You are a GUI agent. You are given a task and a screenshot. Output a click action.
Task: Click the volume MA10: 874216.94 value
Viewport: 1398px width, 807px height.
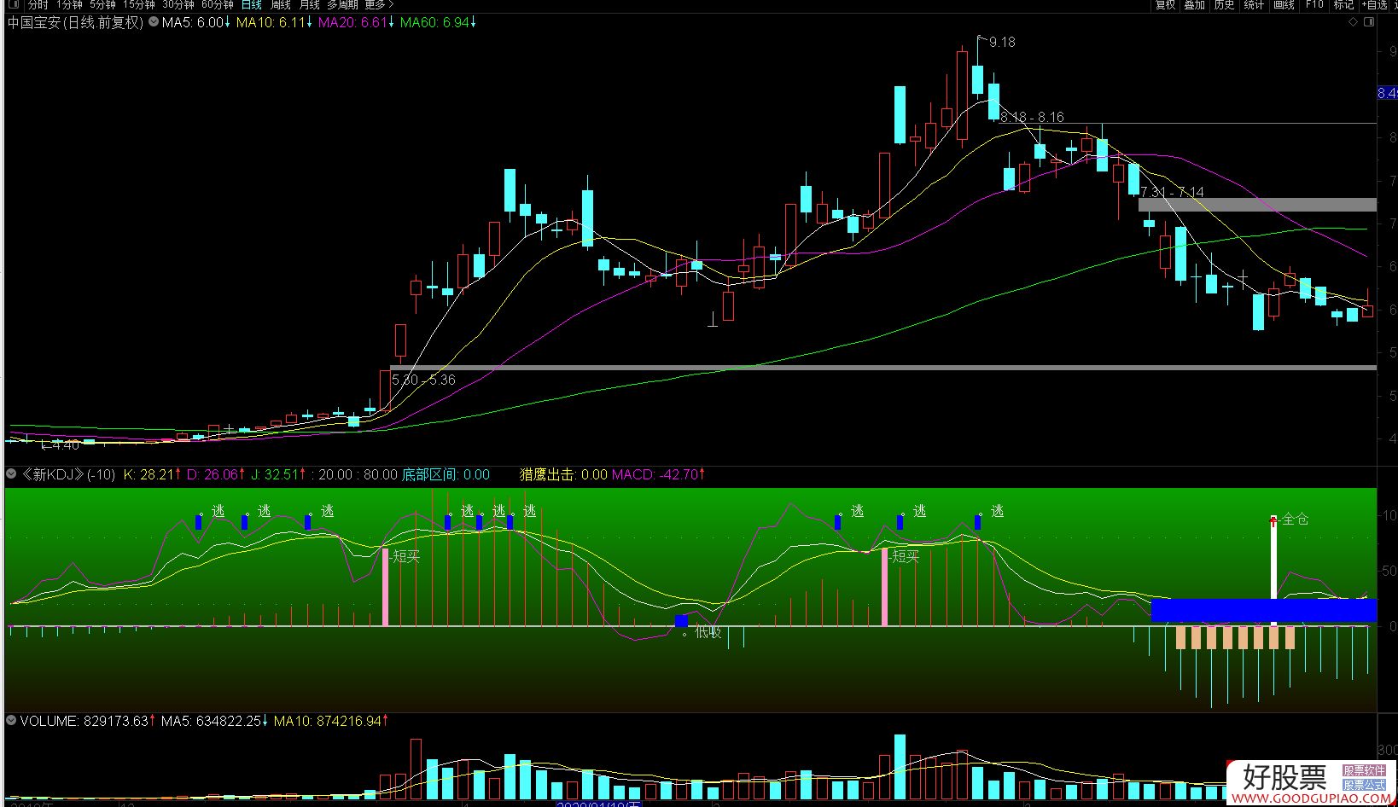point(330,721)
